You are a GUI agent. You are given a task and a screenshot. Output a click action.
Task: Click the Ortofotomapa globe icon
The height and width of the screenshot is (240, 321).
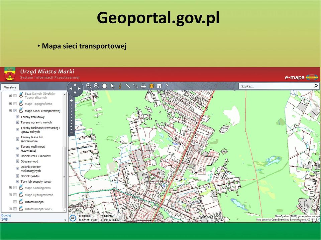(x=21, y=201)
